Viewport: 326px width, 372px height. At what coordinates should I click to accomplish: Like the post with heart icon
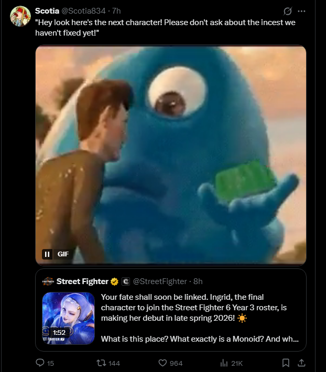tap(162, 363)
